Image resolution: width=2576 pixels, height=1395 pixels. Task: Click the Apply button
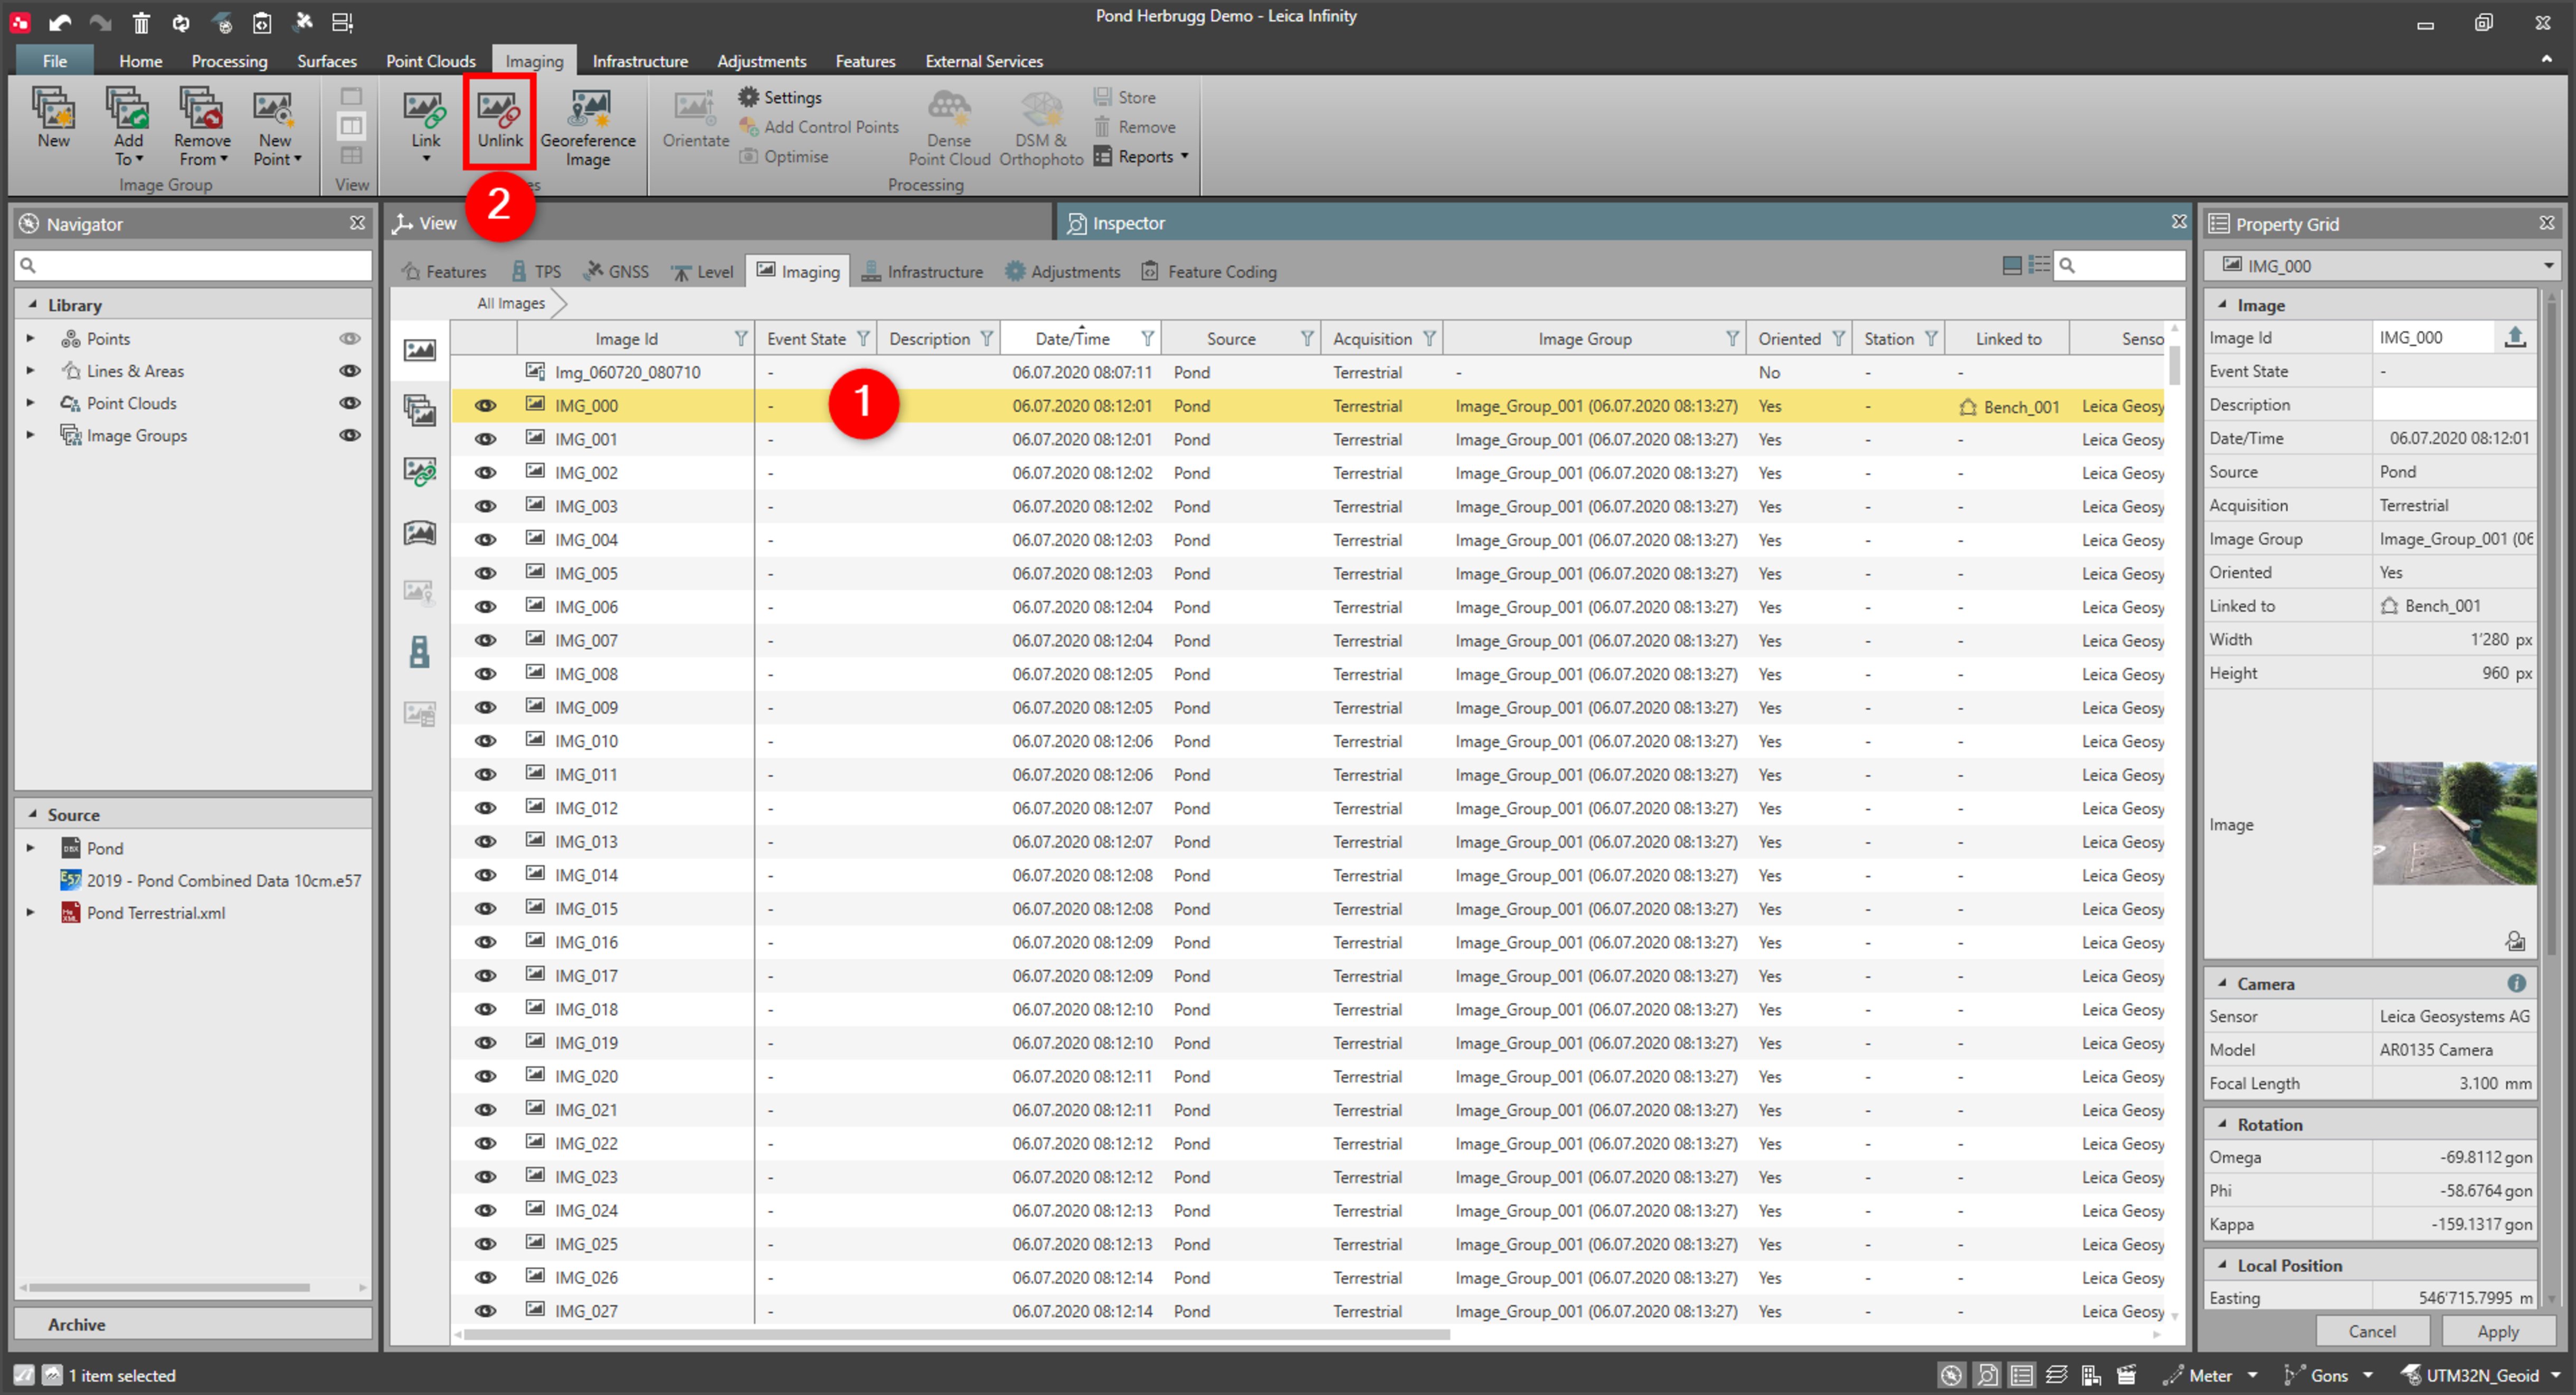2497,1331
